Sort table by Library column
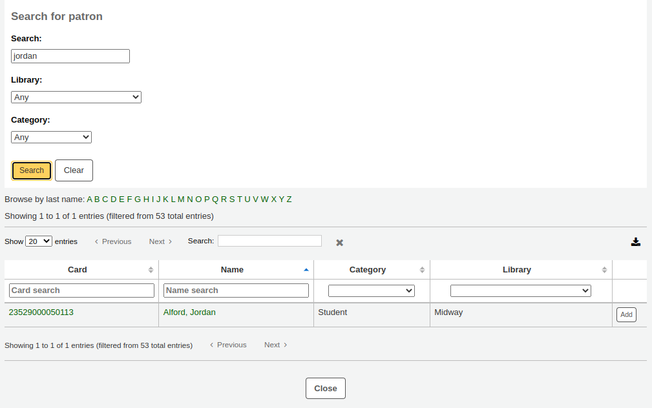Screen dimensions: 652x408 521,270
